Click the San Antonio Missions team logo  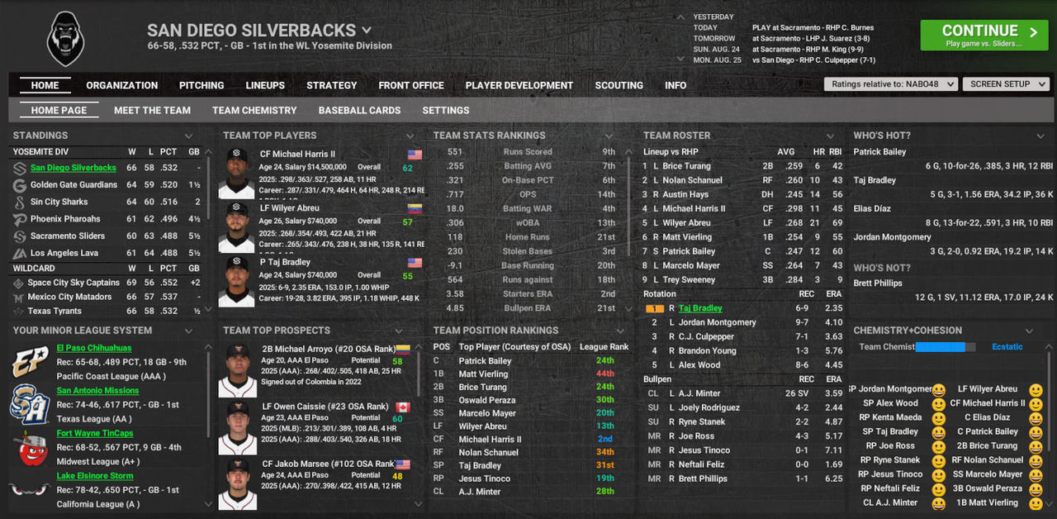pos(30,404)
